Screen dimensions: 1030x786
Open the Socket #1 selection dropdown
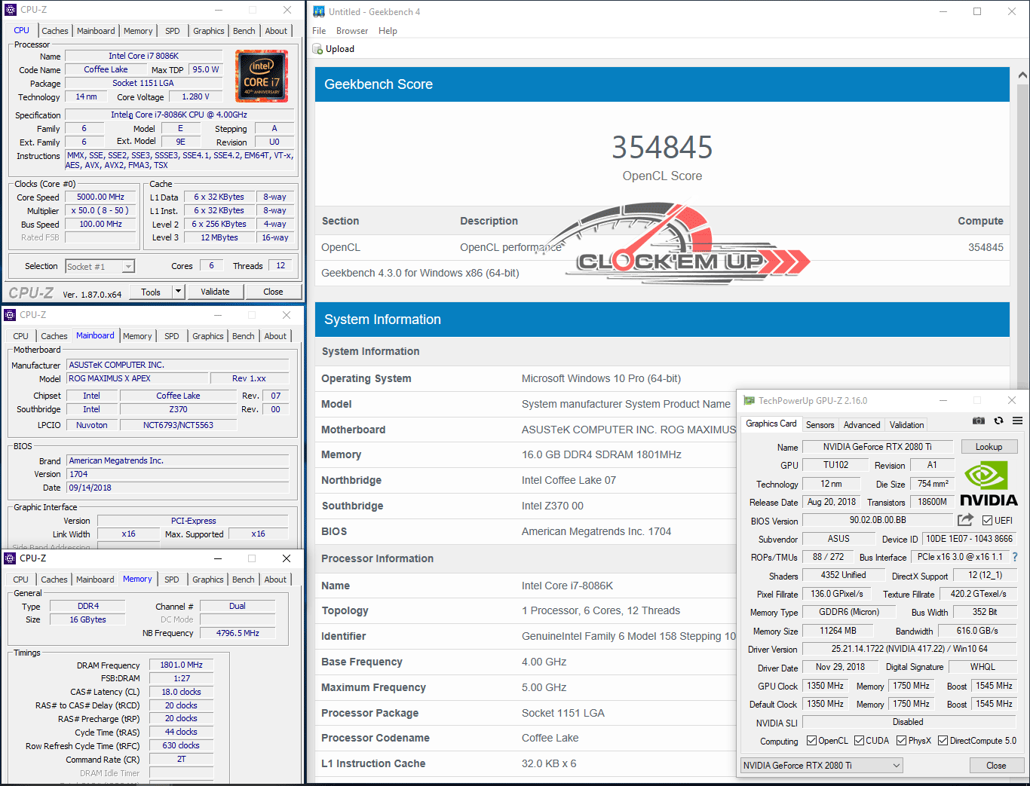[100, 266]
